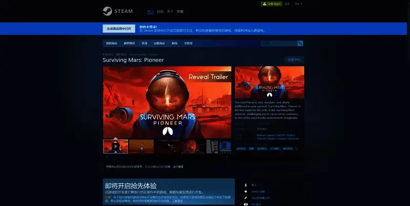Click the 即将开启抢先体验 early access heading
Image resolution: width=410 pixels, height=206 pixels.
tap(131, 186)
